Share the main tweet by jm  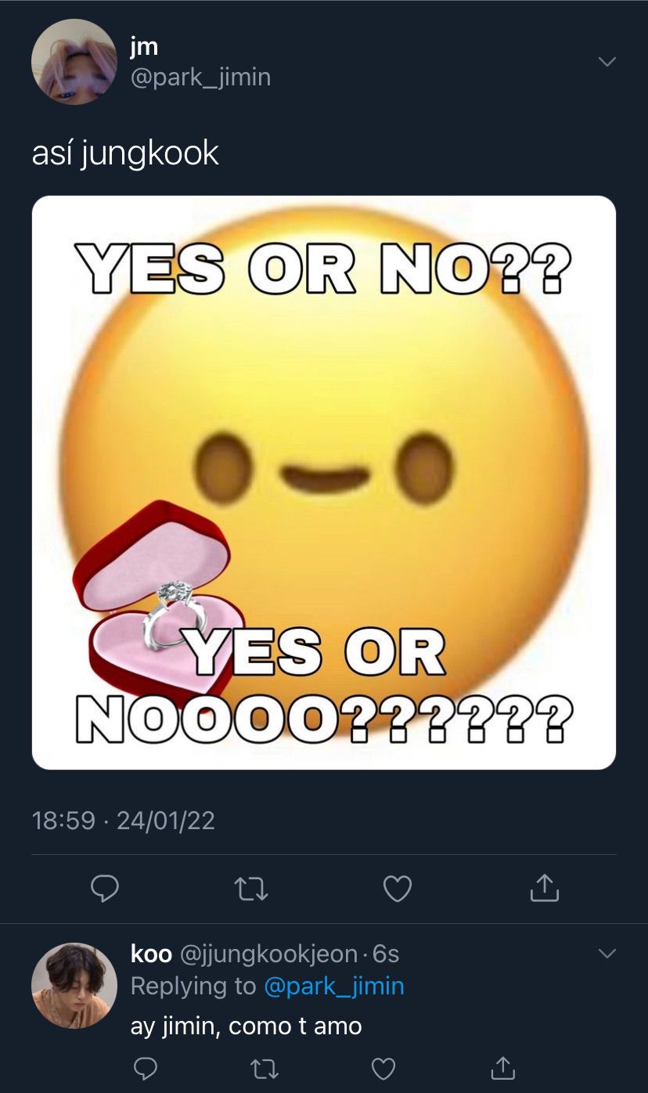click(x=544, y=887)
